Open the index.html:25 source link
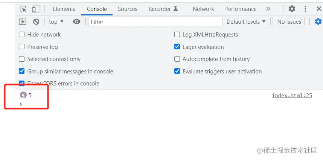The width and height of the screenshot is (323, 160). coord(292,95)
